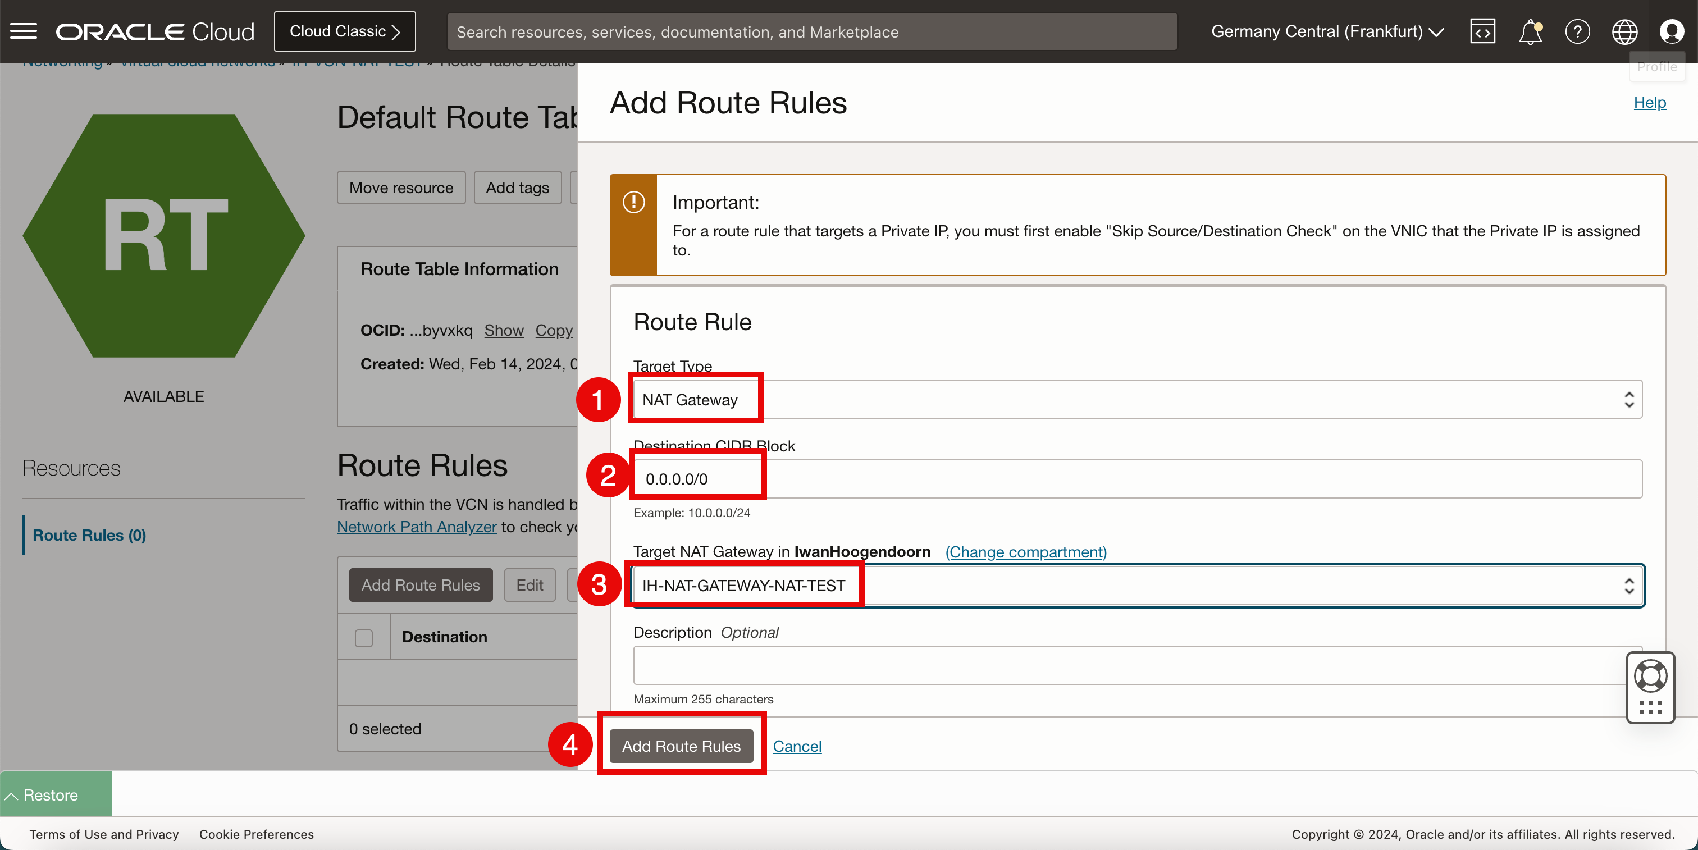This screenshot has width=1698, height=850.
Task: Click Cancel to dismiss dialog
Action: coord(797,746)
